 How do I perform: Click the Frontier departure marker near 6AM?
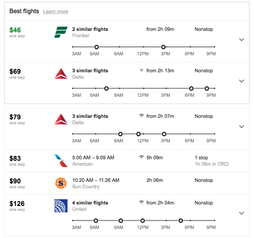click(x=97, y=47)
